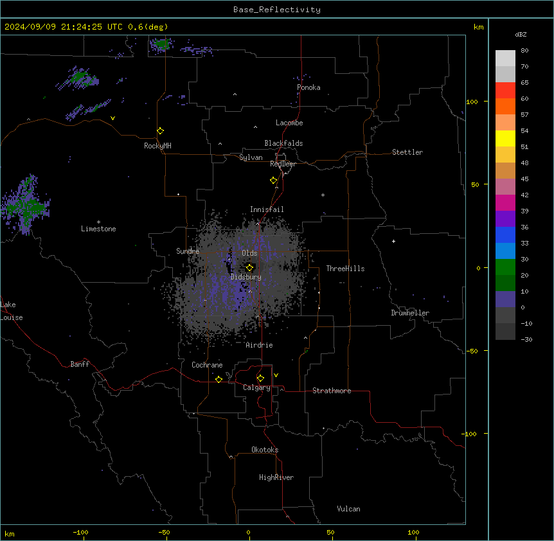Select the magenta 42 dBZ legend swatch
The width and height of the screenshot is (554, 541).
tap(505, 202)
